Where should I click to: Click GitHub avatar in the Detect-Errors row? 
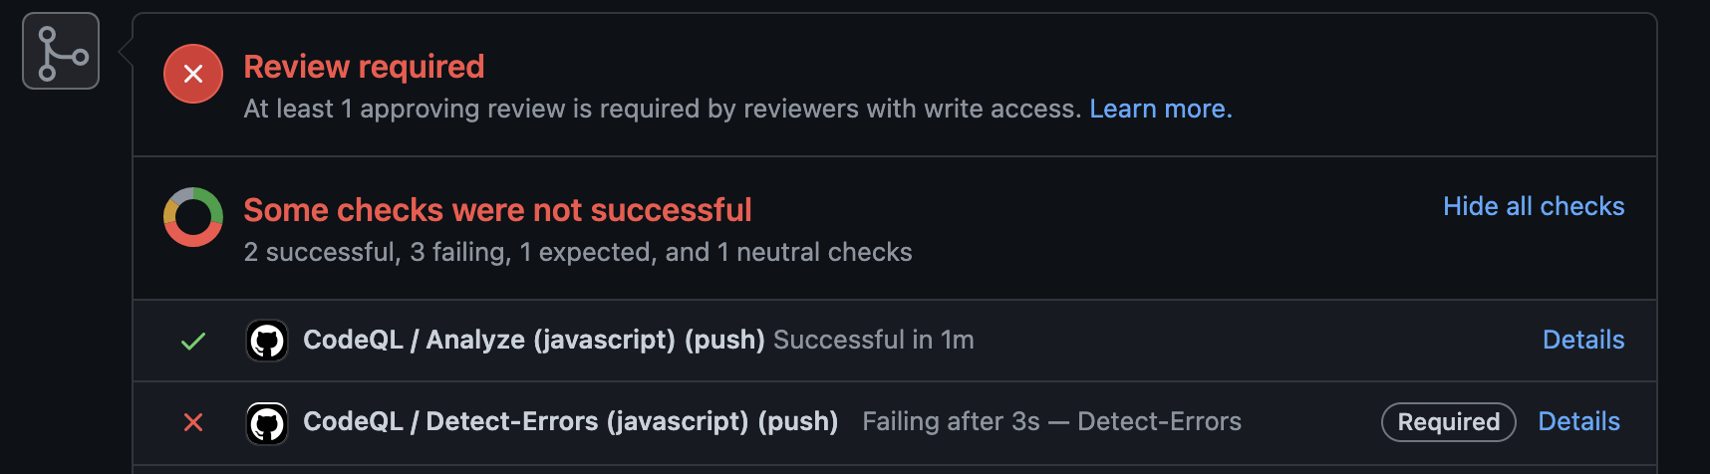267,423
